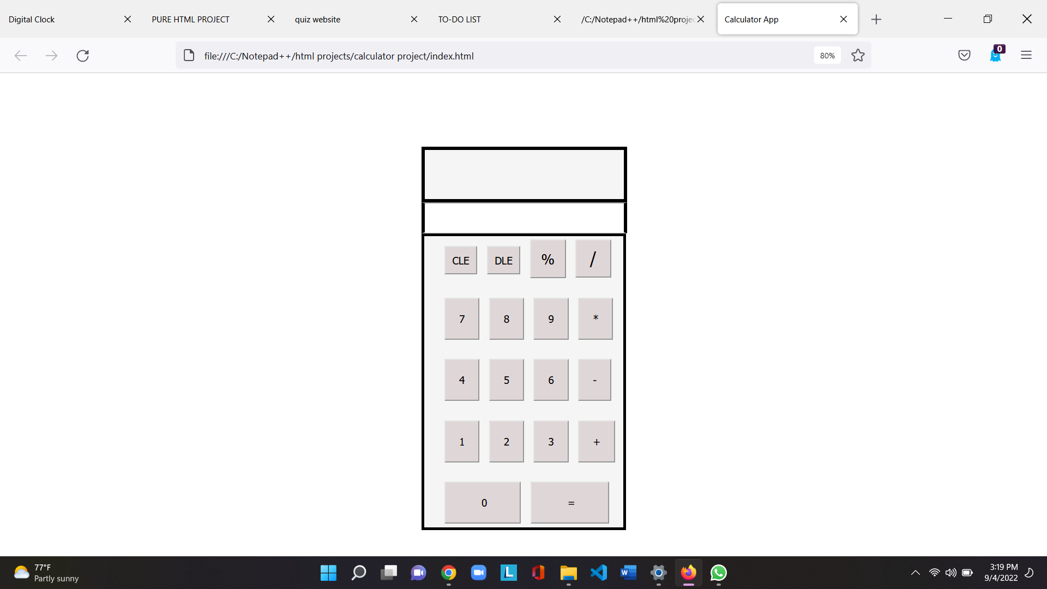Open Settings gear on taskbar
Viewport: 1047px width, 589px height.
click(658, 573)
